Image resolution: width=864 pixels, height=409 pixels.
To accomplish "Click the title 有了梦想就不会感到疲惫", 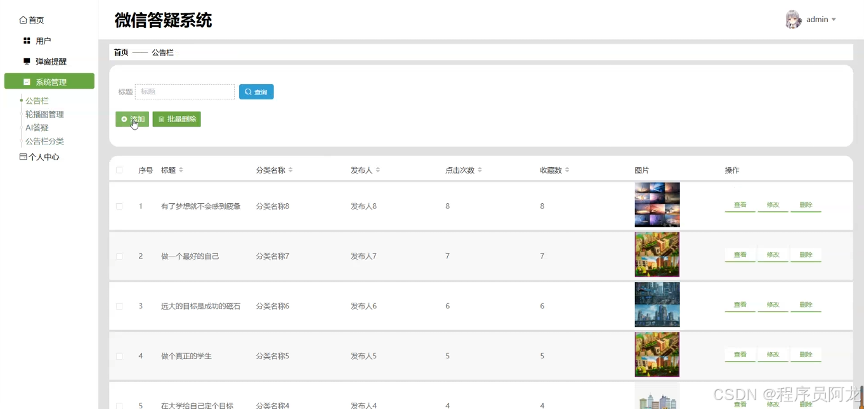I will click(200, 206).
